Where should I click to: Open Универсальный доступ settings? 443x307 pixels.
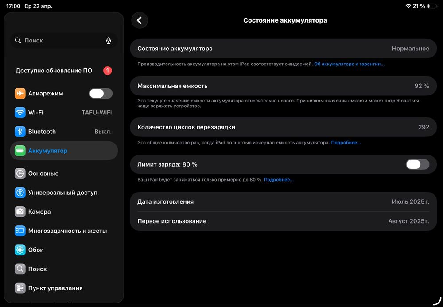(x=64, y=193)
